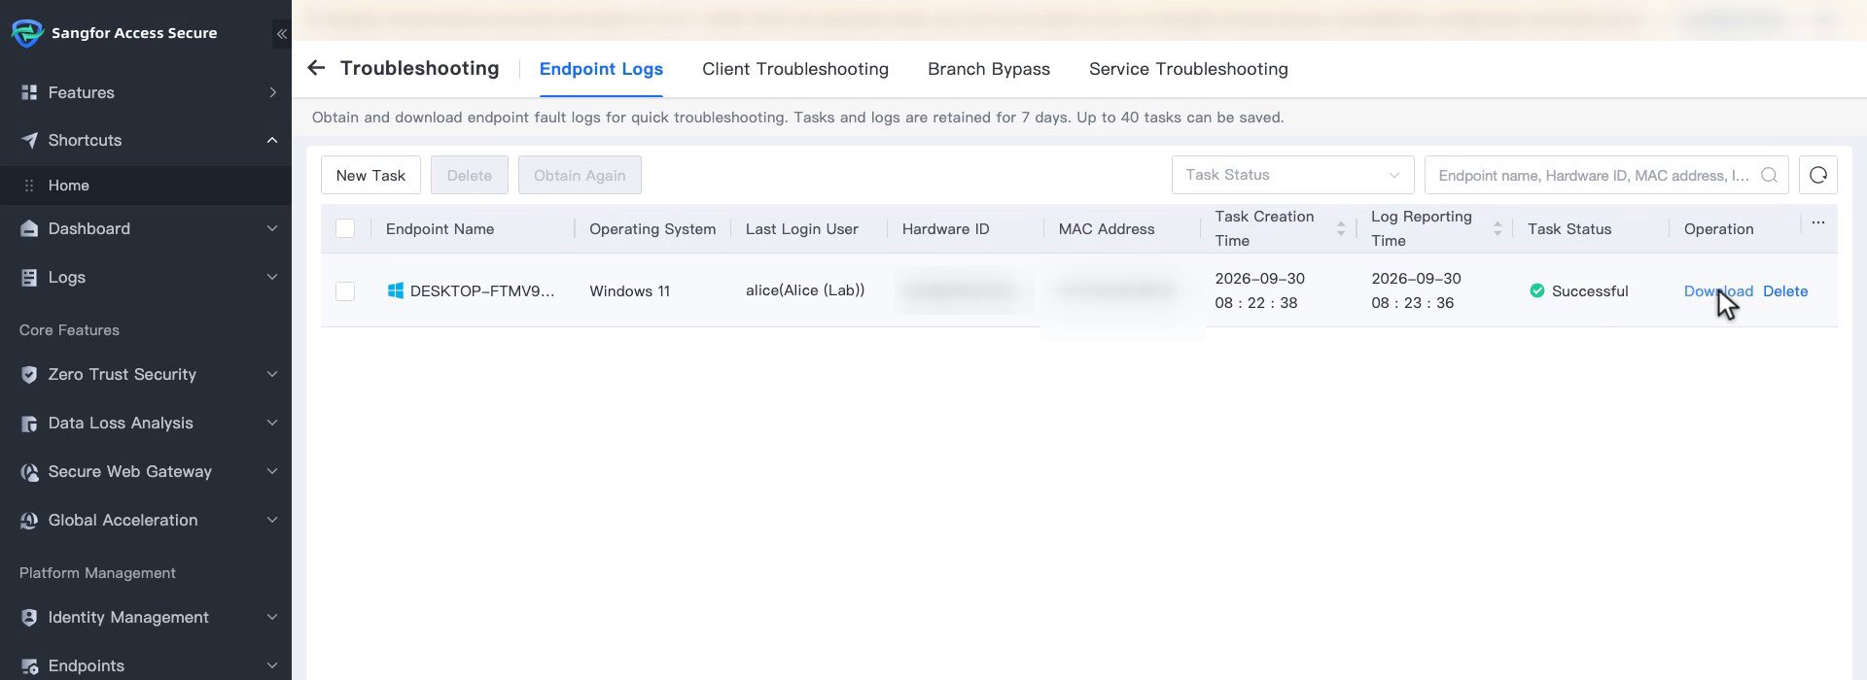Click the Features grid icon
Screen dimensions: 1867x680
pos(29,92)
